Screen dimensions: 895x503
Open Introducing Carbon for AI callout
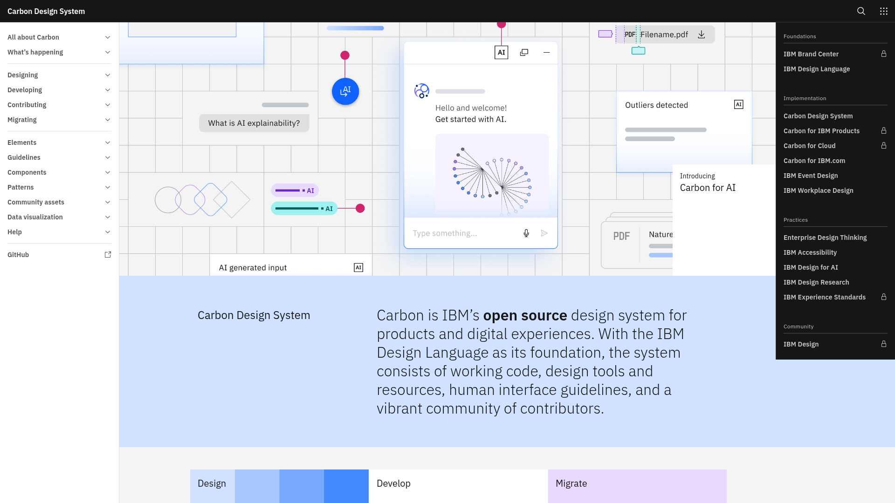724,220
